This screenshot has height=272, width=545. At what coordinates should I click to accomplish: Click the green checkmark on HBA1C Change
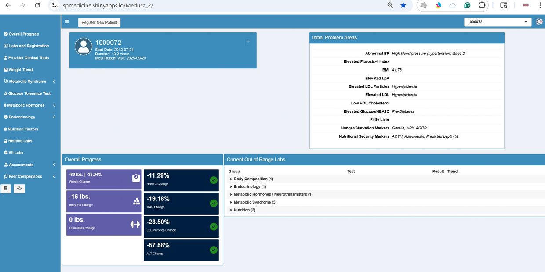tap(214, 180)
